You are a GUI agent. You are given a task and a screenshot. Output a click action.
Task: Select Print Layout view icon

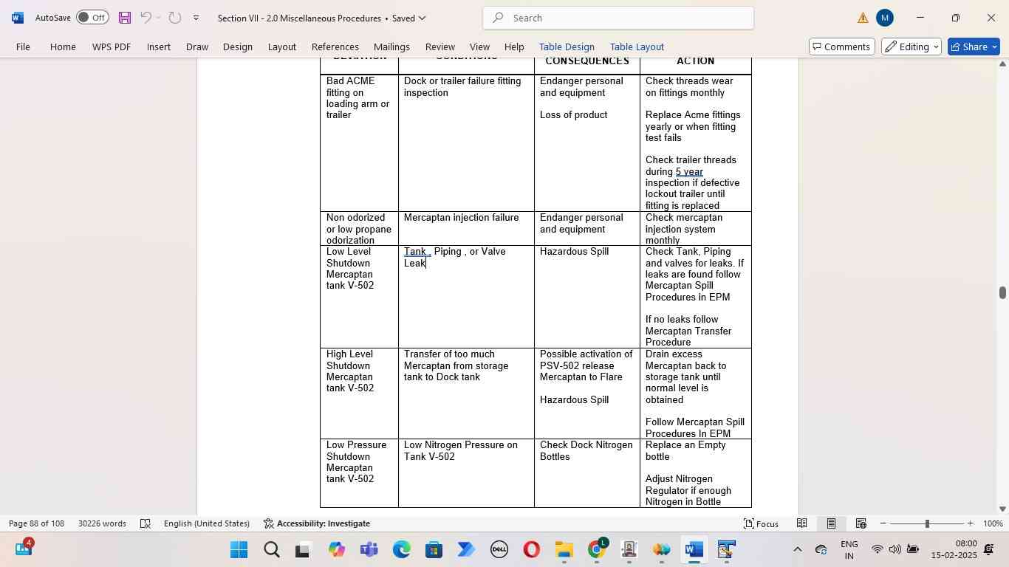(x=831, y=523)
